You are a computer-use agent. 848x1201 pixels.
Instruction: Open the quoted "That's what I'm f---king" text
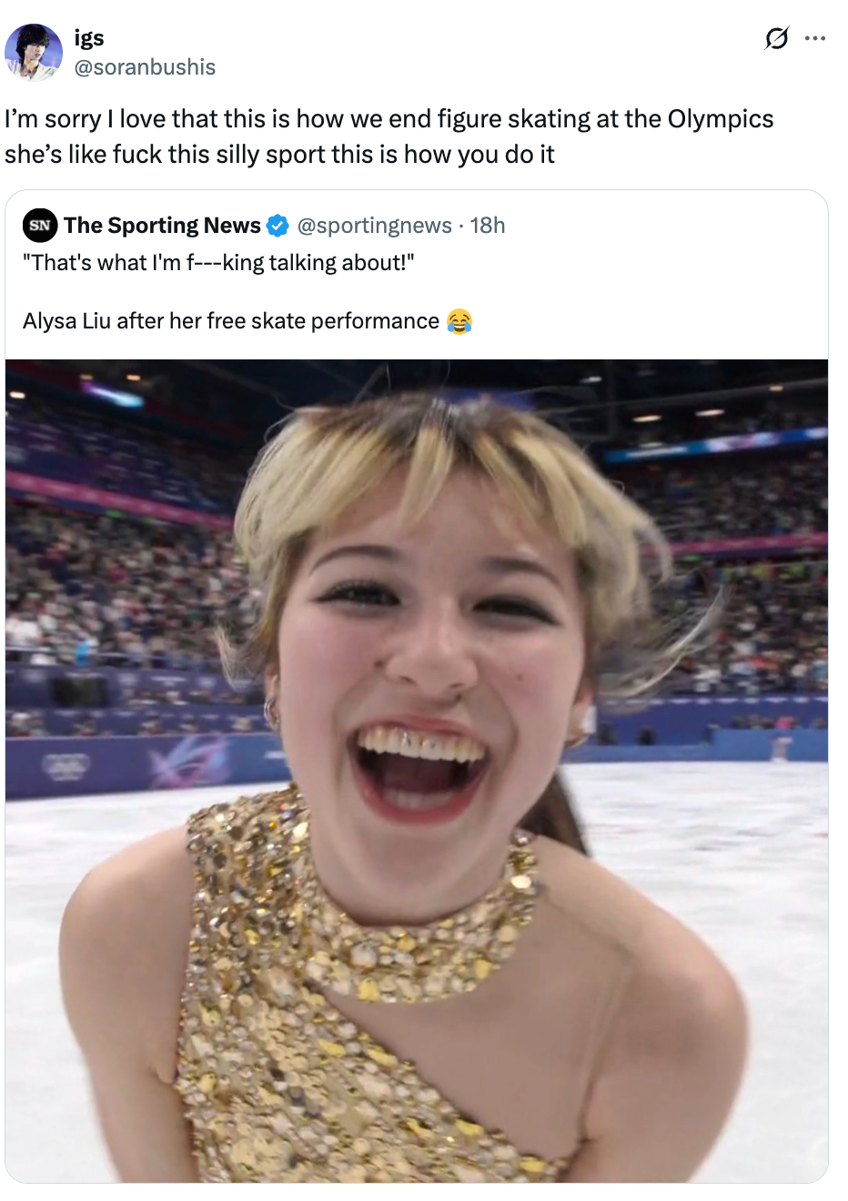218,263
